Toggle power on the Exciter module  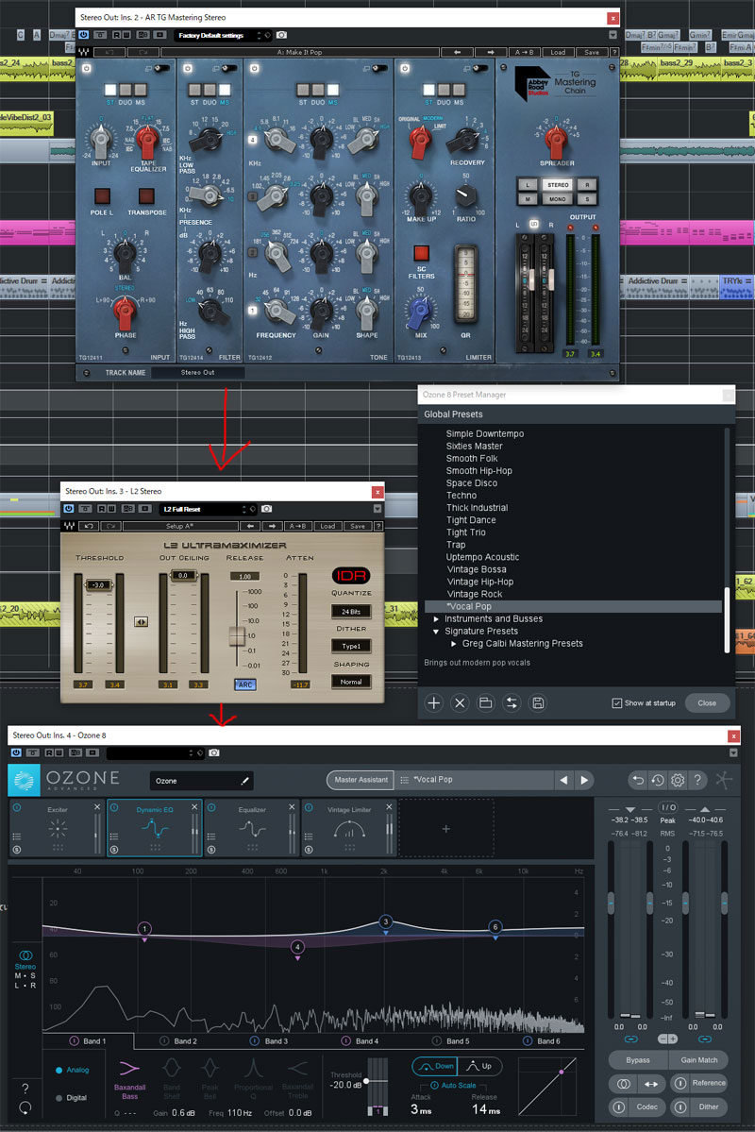click(17, 807)
